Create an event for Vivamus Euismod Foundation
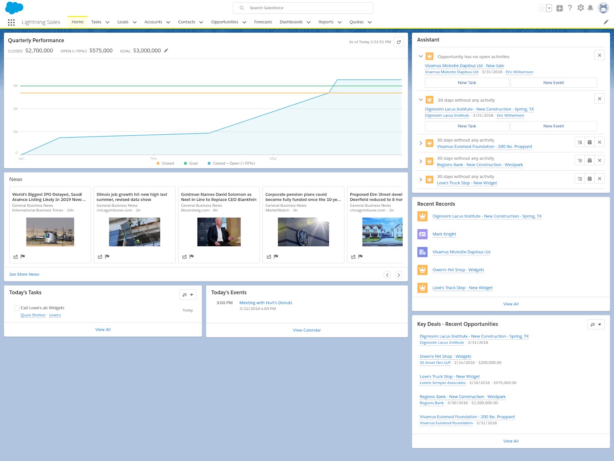Viewport: 614px width, 461px height. pos(590,142)
